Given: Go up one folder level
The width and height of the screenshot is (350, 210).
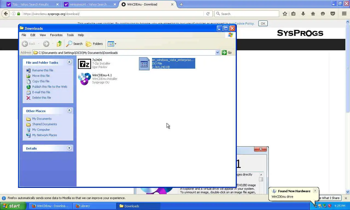Looking at the screenshot, I should [59, 44].
